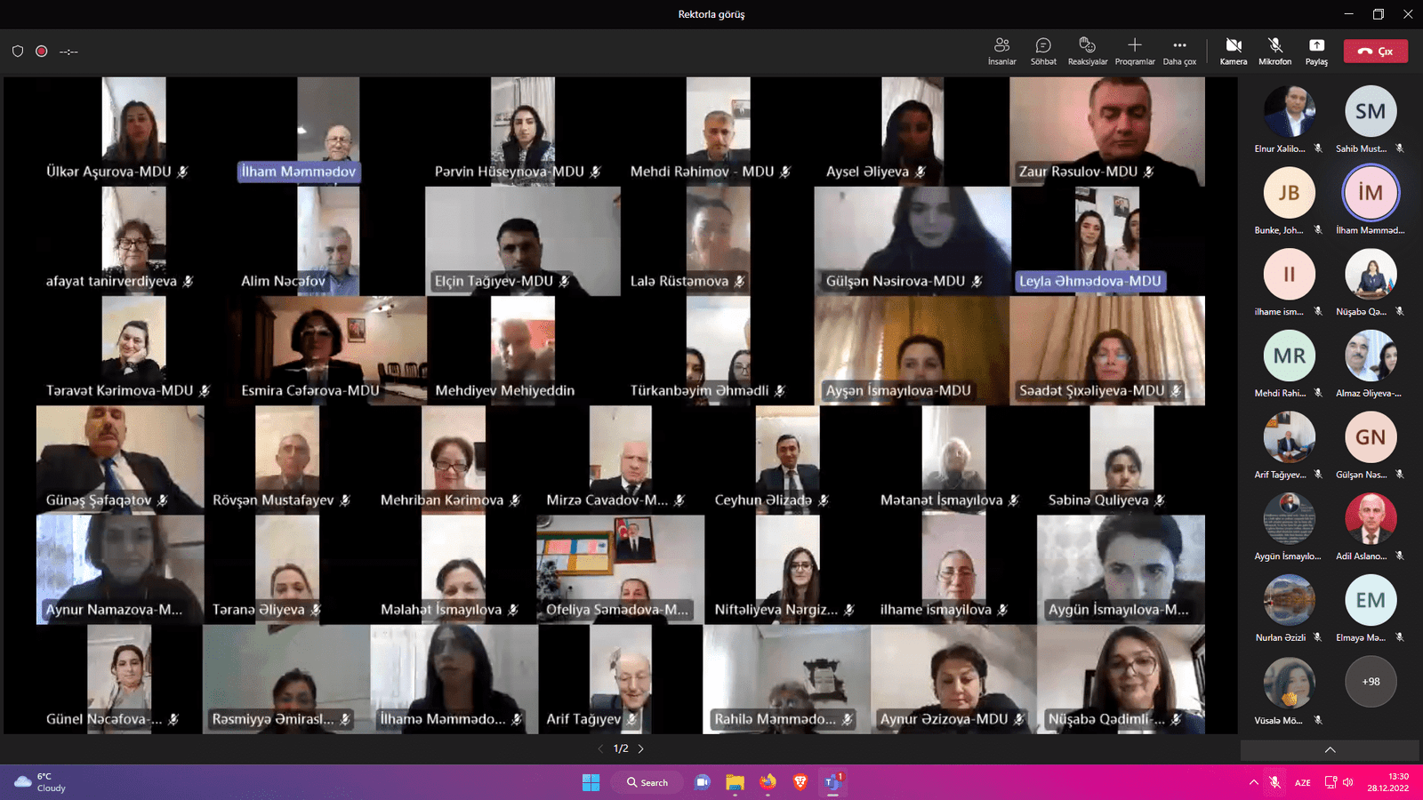
Task: Go to next page of participants
Action: click(x=641, y=748)
